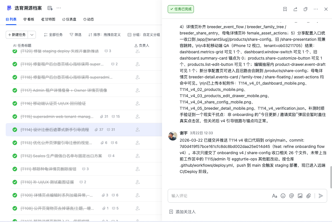Open the emoji picker in comment box

[x=283, y=196]
